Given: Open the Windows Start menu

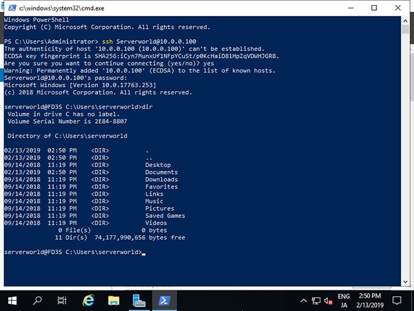Looking at the screenshot, I should pyautogui.click(x=12, y=301).
